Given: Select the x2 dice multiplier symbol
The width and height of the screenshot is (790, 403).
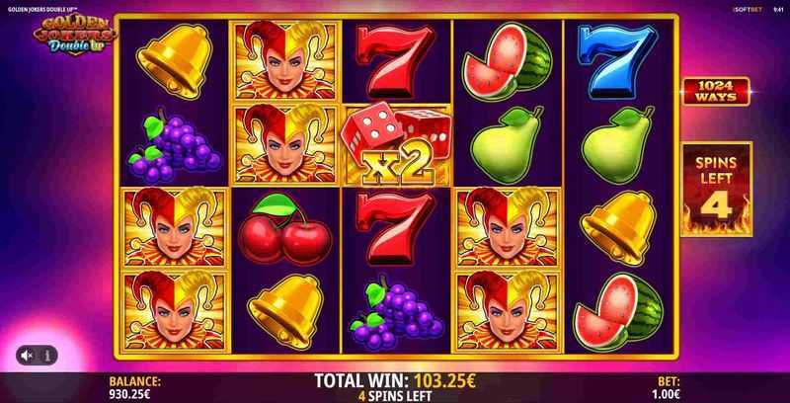Looking at the screenshot, I should [397, 144].
